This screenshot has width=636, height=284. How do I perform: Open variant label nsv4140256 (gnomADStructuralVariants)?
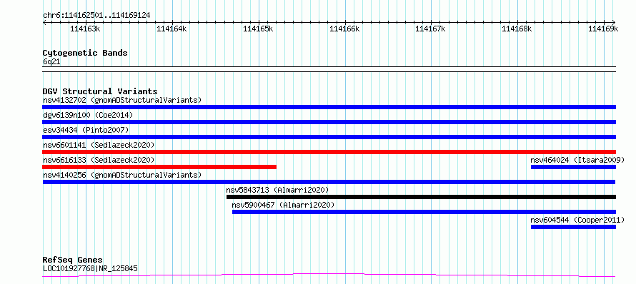pos(122,175)
